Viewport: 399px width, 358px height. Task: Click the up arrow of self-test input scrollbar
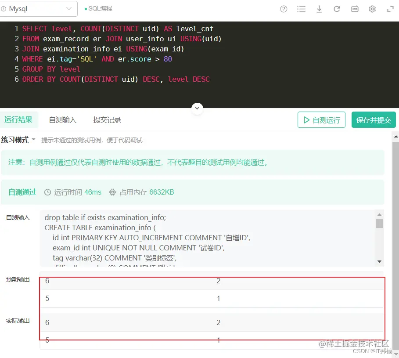pos(379,215)
